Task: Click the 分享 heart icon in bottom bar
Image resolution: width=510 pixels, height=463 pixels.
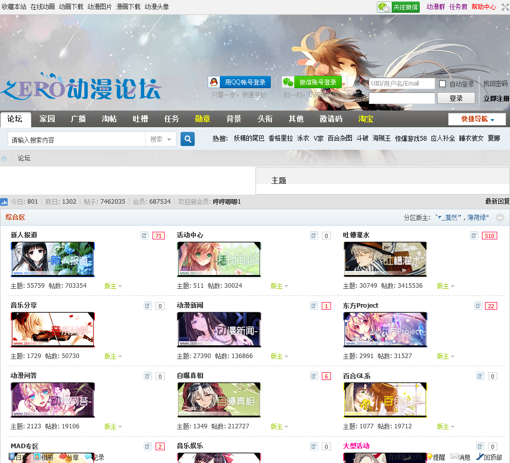Action: 63,457
